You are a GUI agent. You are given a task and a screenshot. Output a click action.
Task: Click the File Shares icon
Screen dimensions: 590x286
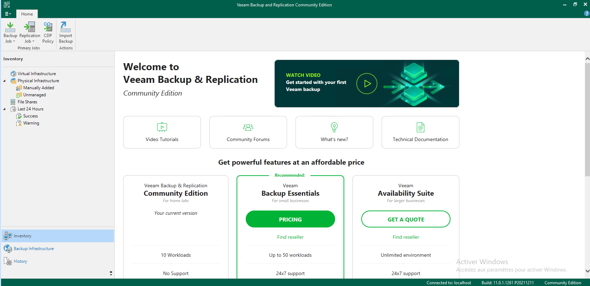(x=13, y=102)
